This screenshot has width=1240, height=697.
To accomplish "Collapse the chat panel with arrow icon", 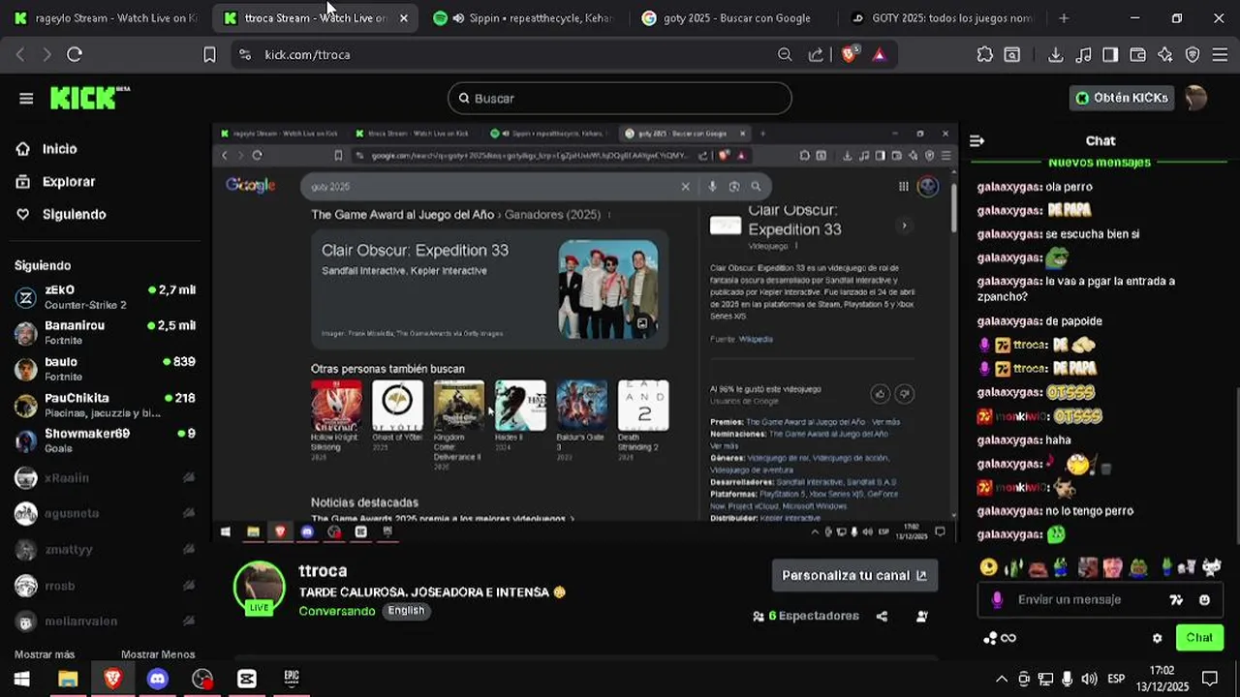I will pos(976,141).
